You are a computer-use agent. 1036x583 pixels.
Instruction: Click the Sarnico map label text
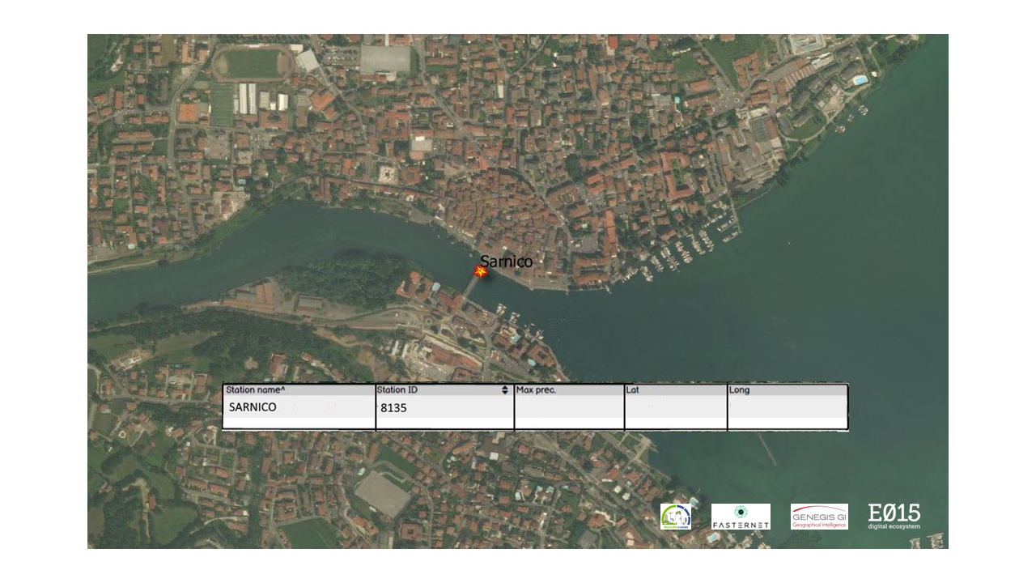(506, 262)
